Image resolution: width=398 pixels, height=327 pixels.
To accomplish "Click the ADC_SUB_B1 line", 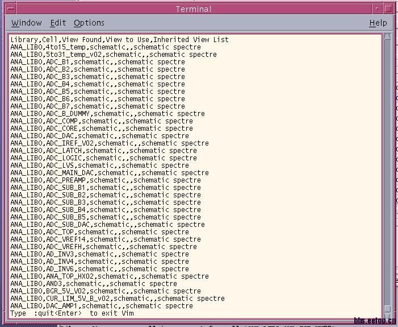I will coord(106,187).
